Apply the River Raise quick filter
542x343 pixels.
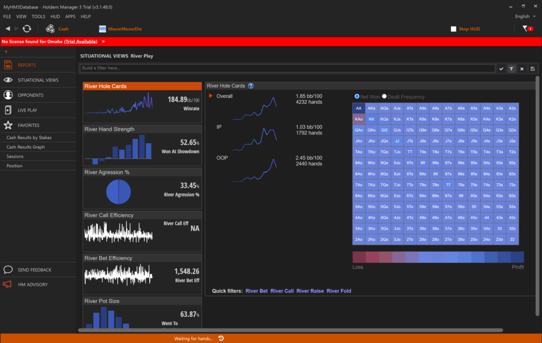tap(310, 291)
